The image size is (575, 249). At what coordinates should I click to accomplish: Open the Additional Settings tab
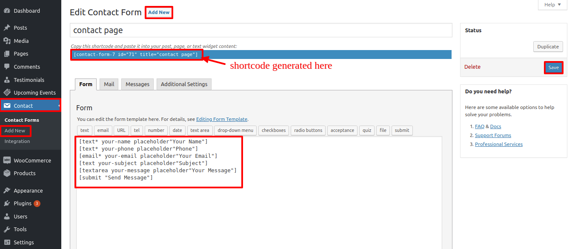184,84
